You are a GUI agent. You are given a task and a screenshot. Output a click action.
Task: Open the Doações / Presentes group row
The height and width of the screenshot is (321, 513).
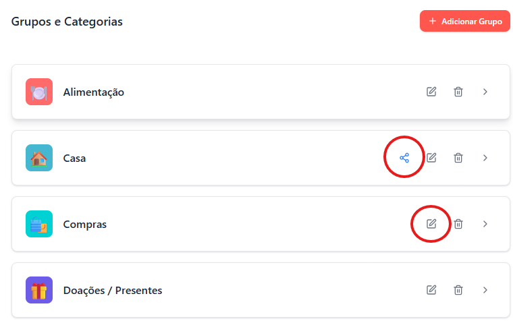(x=270, y=290)
